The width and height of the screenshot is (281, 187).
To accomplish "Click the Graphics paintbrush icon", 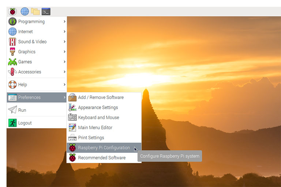I will 12,51.
